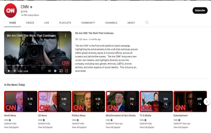Click the 14.5M subscribers text

[30, 15]
